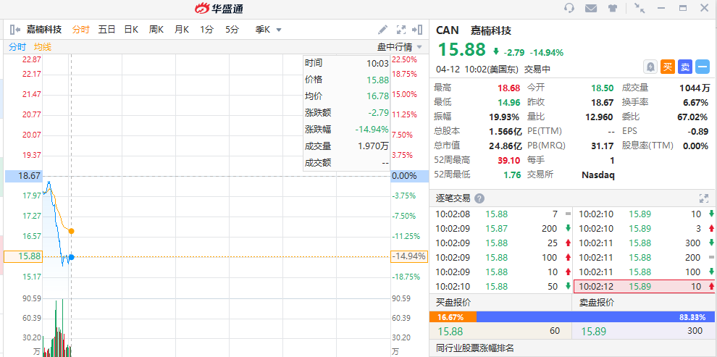Select the pencil drawing tool
Image resolution: width=717 pixels, height=357 pixels.
[383, 30]
